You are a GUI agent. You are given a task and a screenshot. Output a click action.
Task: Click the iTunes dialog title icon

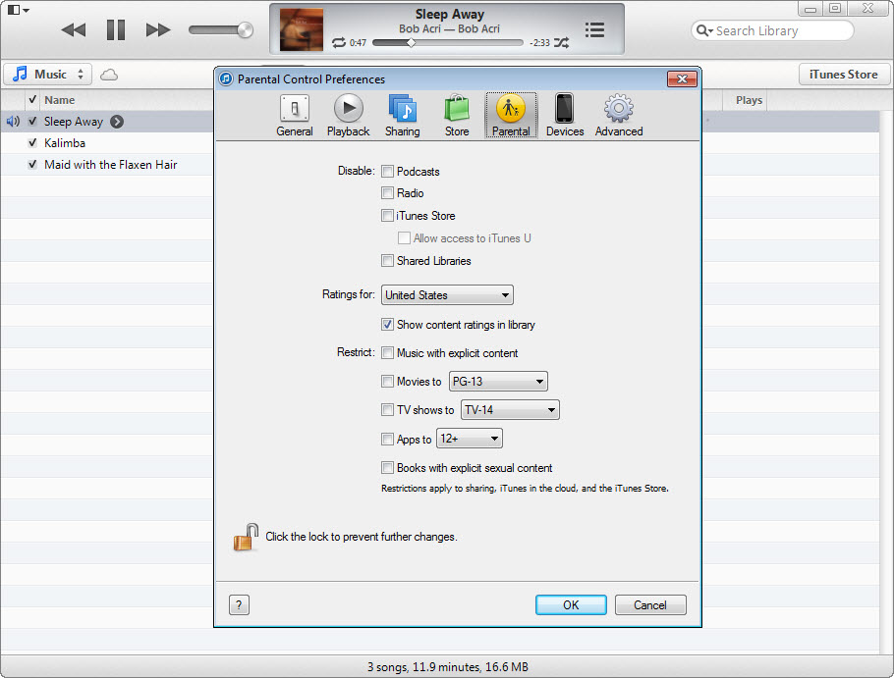point(226,78)
